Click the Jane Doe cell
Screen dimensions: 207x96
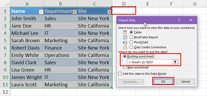[x=27, y=26]
